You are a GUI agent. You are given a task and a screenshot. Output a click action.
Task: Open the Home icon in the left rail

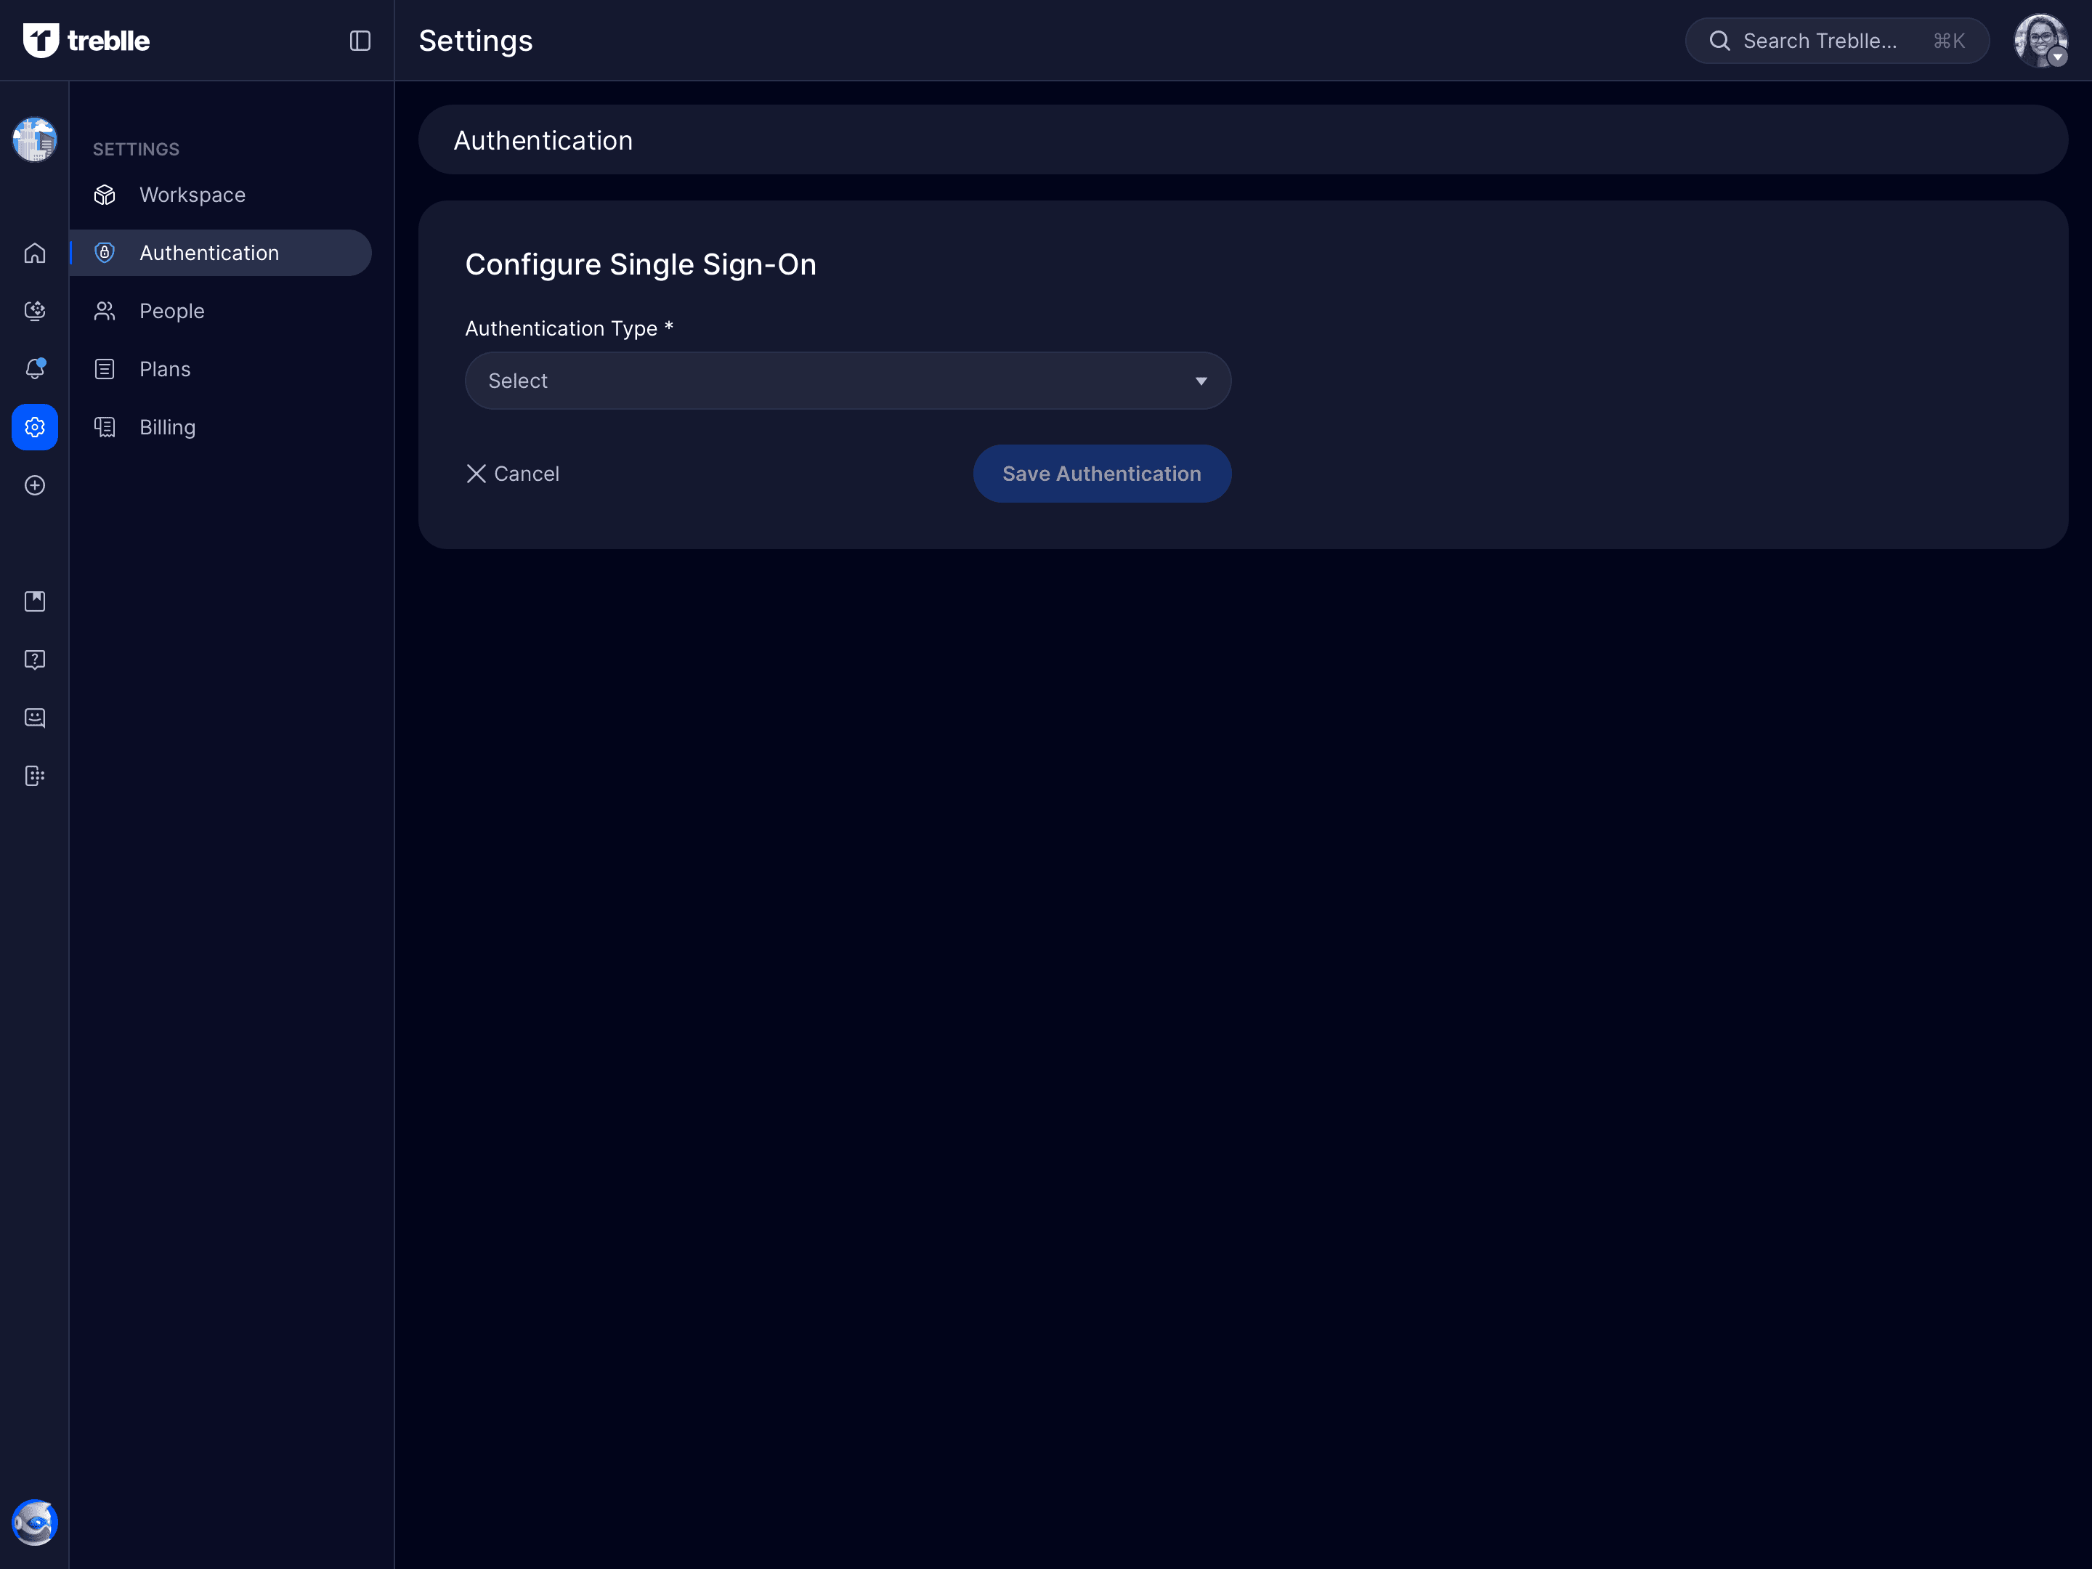(x=34, y=253)
